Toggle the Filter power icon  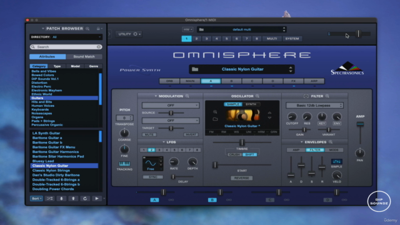(x=306, y=96)
